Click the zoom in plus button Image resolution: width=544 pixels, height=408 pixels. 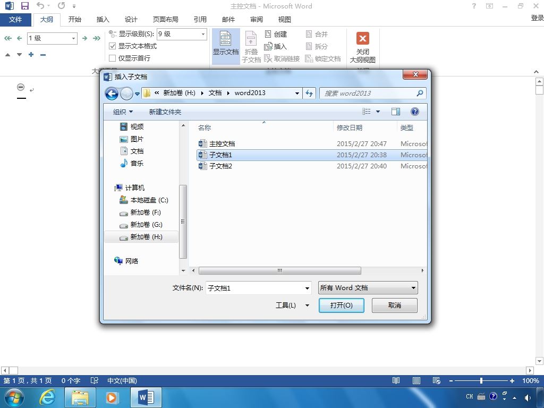(512, 380)
